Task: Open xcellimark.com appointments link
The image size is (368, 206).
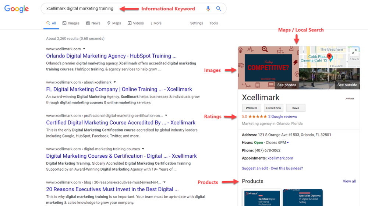Action: pyautogui.click(x=280, y=158)
